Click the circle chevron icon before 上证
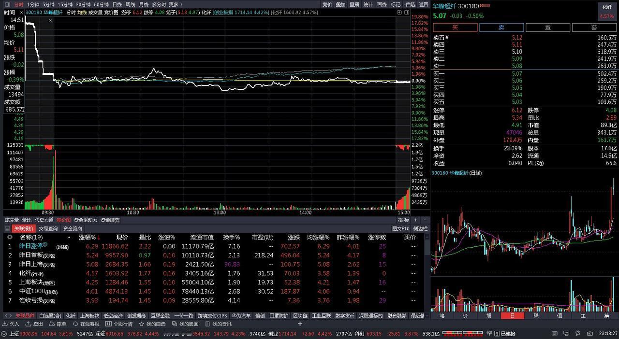619x339 pixels. (5, 334)
